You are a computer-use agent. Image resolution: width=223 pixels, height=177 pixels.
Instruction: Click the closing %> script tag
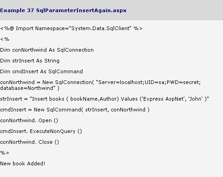coord(5,153)
